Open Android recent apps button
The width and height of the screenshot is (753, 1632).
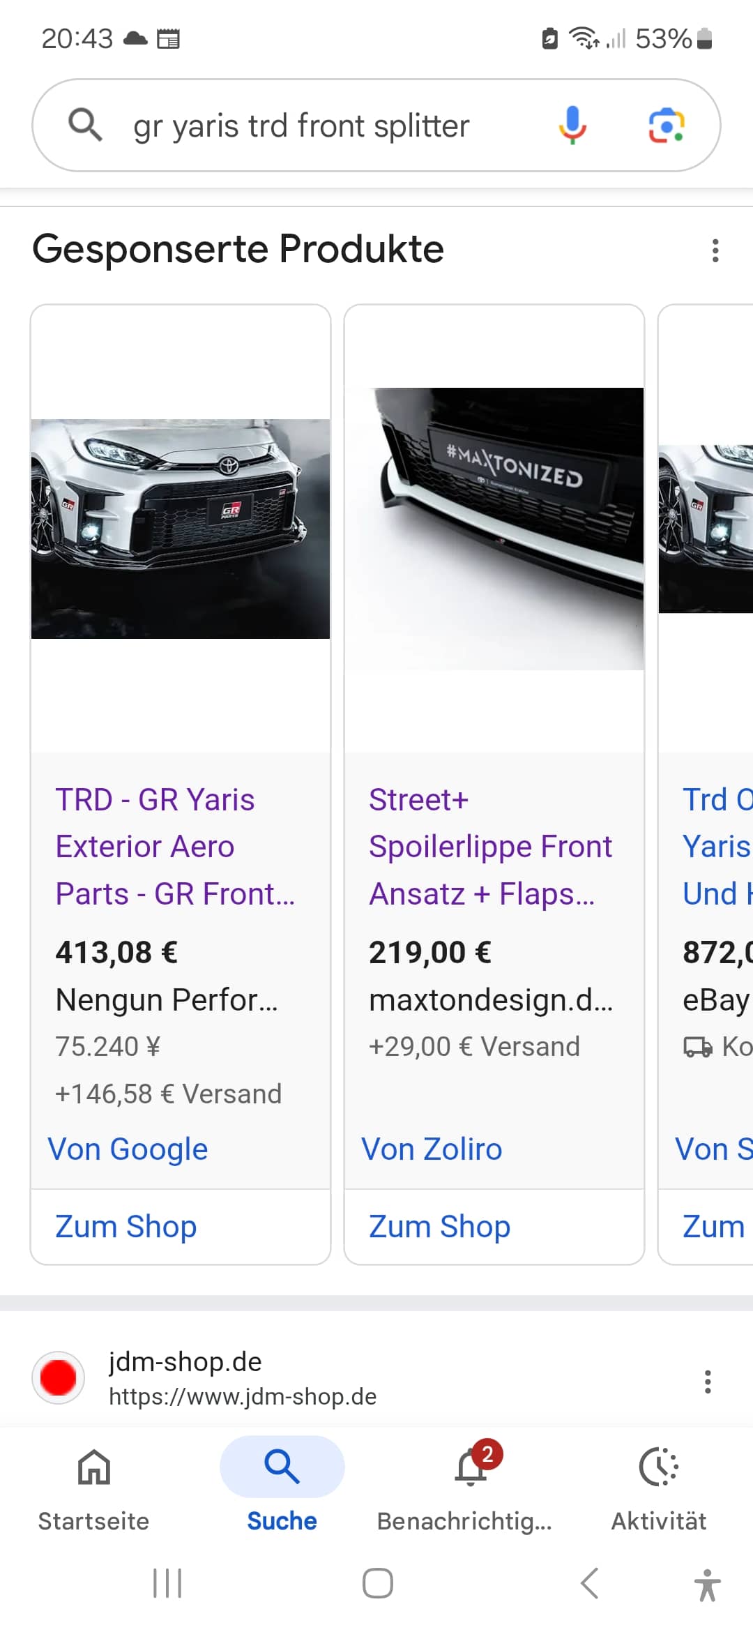click(167, 1583)
